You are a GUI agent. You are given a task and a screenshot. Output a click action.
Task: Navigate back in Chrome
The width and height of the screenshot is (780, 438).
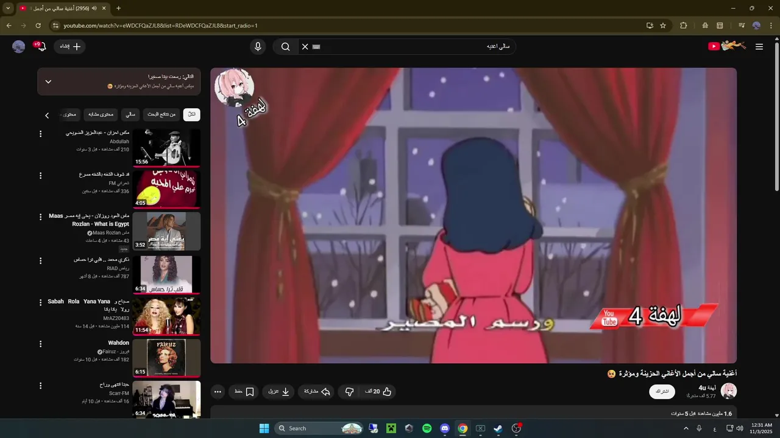(9, 26)
